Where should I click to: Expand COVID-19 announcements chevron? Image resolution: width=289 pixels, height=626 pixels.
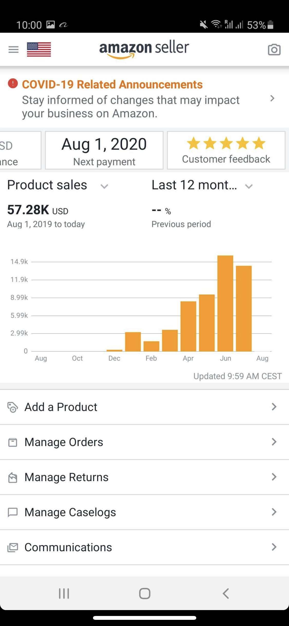pos(272,98)
